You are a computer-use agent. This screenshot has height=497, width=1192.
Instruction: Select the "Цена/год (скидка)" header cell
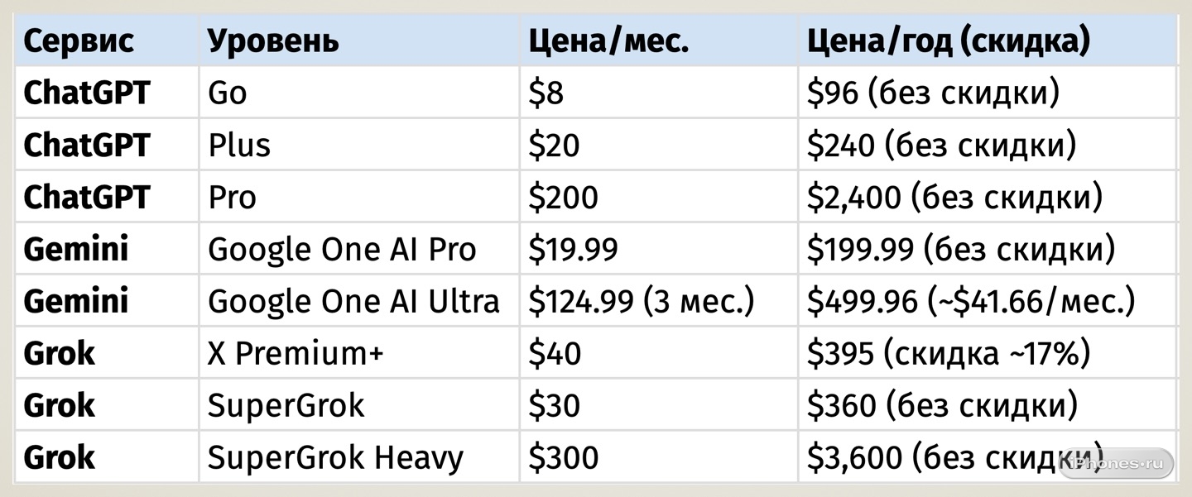[949, 41]
